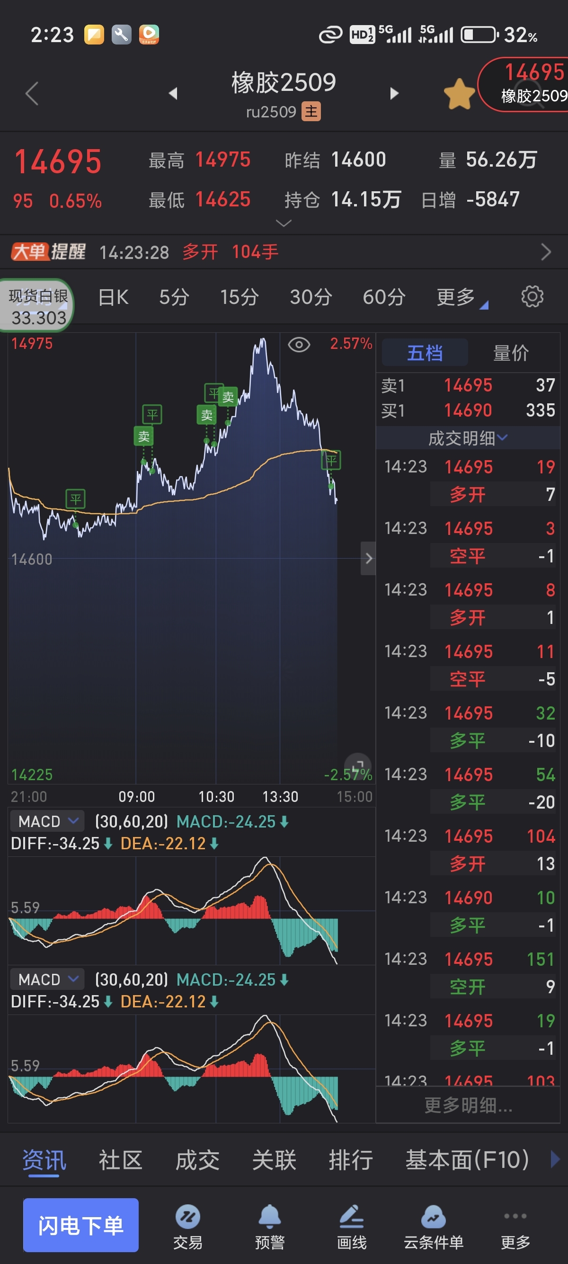This screenshot has height=1264, width=568.
Task: Switch to the 五档 order book tab
Action: click(425, 353)
